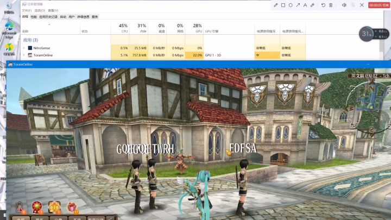Stop recording via the red 00:00:05 button

[x=379, y=5]
